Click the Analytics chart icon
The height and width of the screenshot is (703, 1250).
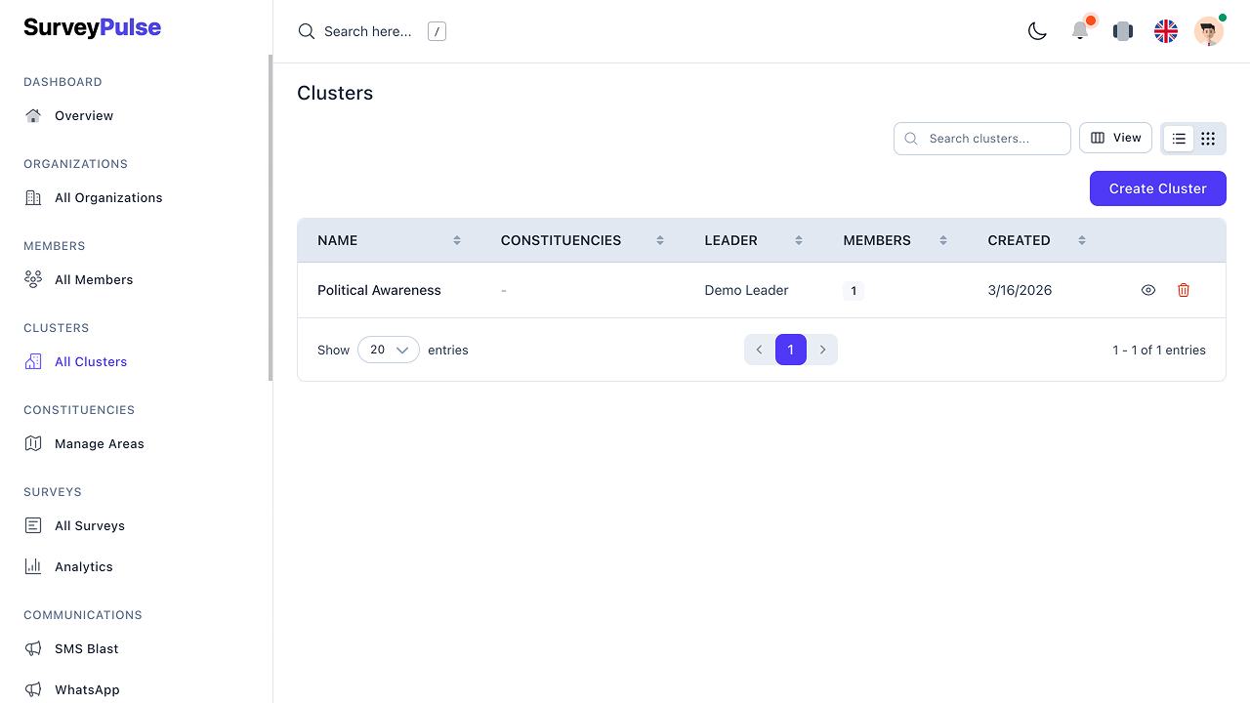(33, 566)
